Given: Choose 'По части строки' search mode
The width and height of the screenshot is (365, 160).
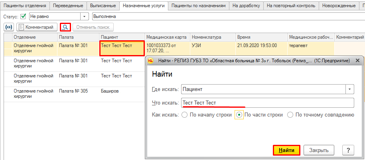Looking at the screenshot, I should (x=239, y=115).
